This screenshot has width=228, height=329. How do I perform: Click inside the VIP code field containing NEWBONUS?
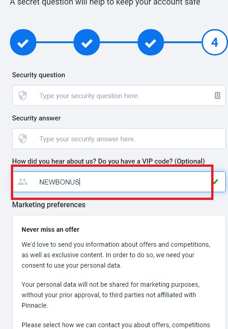point(119,182)
